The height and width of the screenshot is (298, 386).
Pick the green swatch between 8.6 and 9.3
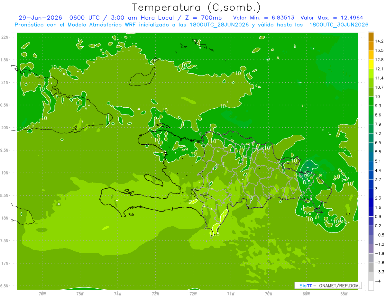[x=371, y=110]
